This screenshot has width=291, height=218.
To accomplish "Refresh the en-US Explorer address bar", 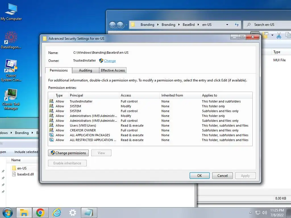I will pos(237,25).
